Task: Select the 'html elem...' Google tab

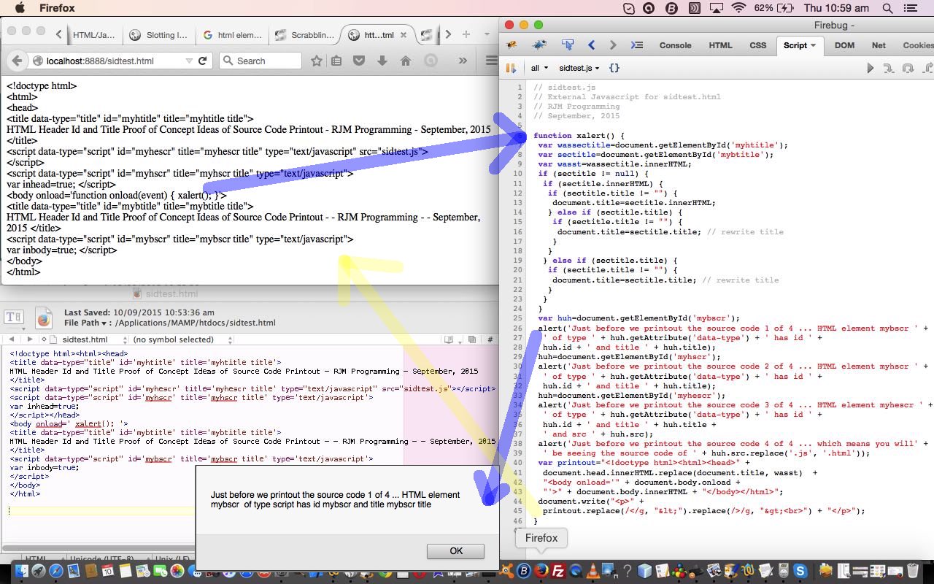Action: [x=232, y=34]
